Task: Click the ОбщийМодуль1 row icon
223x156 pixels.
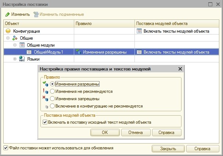Action: coord(29,52)
